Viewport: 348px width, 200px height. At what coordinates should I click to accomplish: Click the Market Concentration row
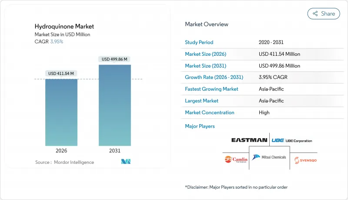tap(263, 112)
